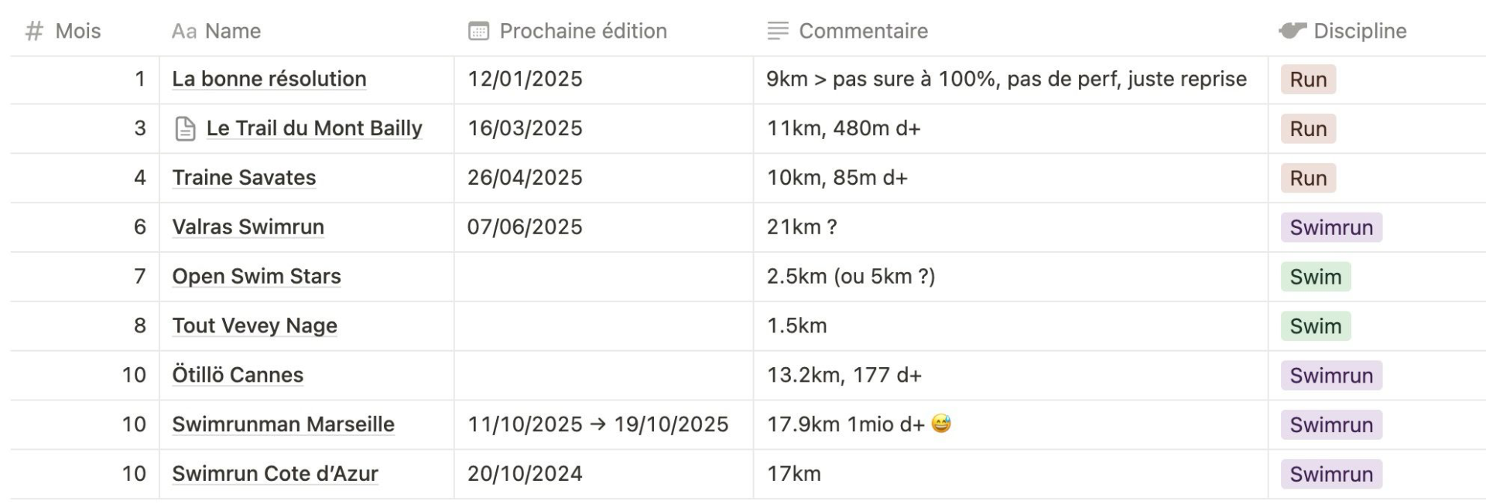Open the La bonne résolution page

point(269,79)
